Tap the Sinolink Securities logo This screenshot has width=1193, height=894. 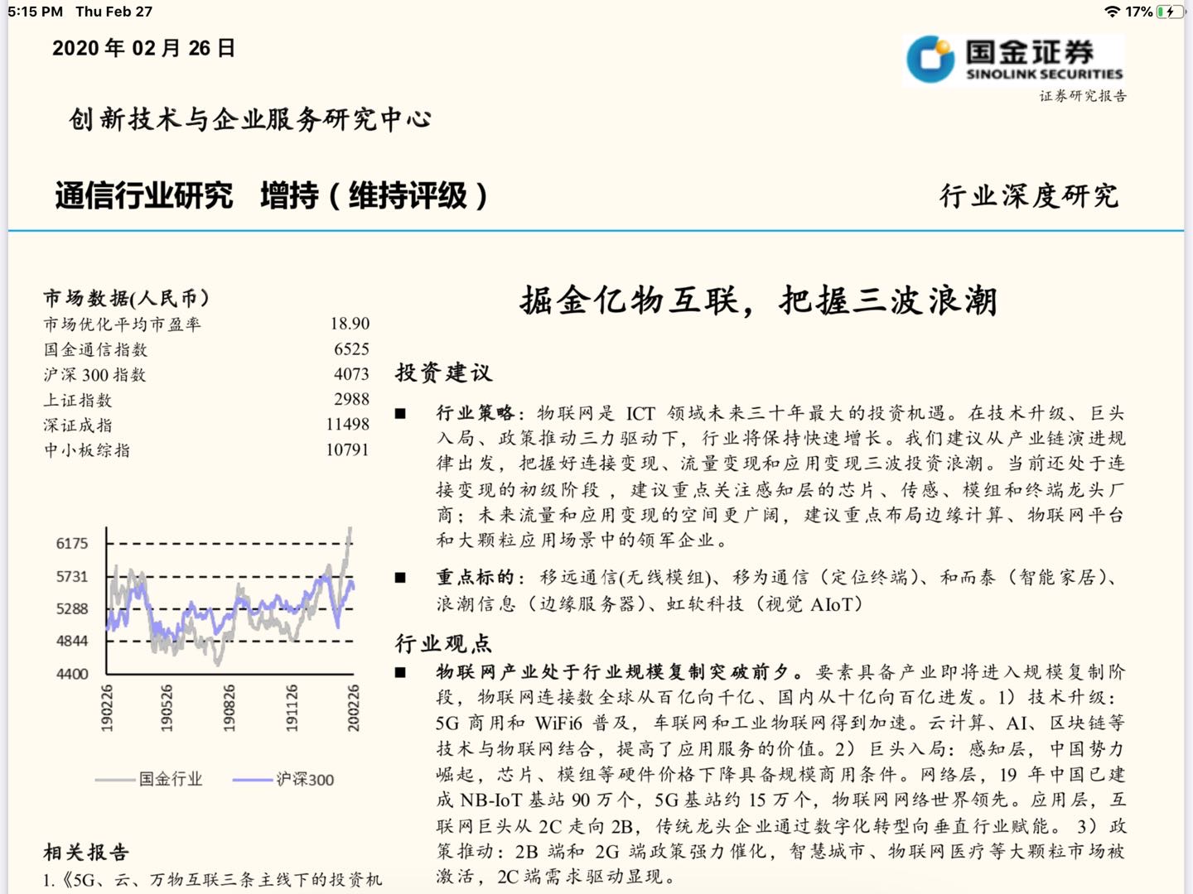pyautogui.click(x=1013, y=60)
